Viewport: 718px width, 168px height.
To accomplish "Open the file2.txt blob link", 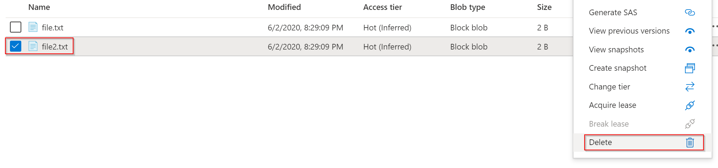I will pyautogui.click(x=55, y=47).
